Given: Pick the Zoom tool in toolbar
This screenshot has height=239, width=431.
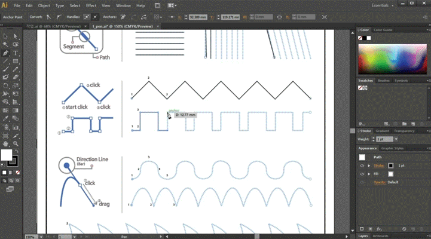Looking at the screenshot, I should (x=16, y=143).
